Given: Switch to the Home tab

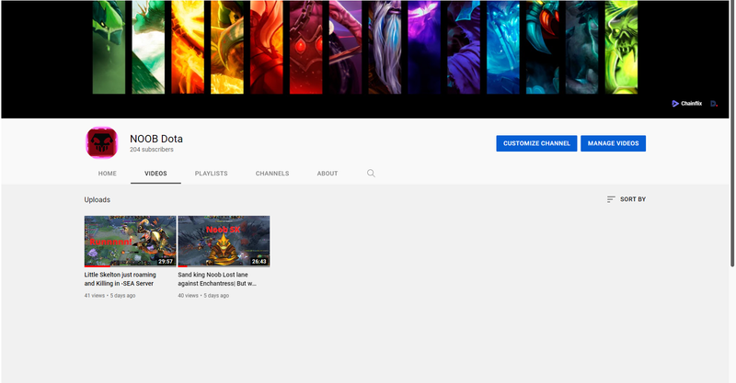Looking at the screenshot, I should 108,174.
